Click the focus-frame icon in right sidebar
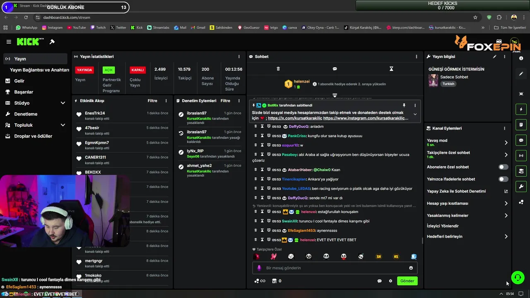 coord(521,94)
